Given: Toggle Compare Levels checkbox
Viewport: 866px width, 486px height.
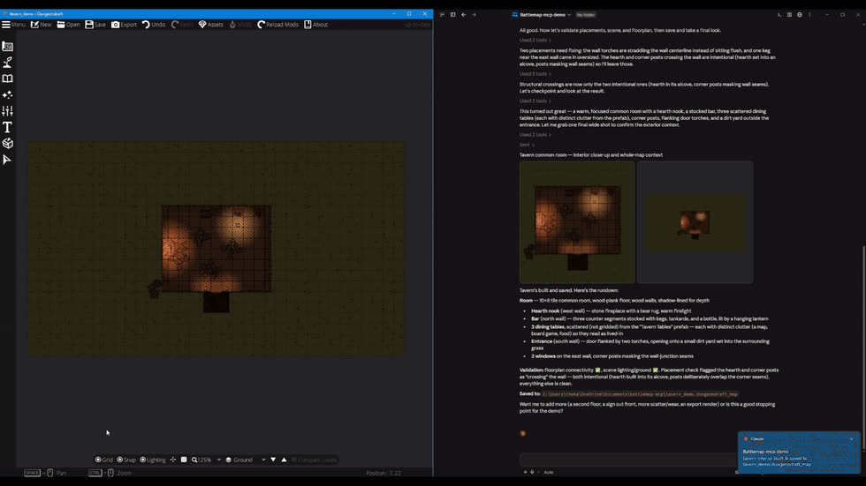Looking at the screenshot, I should coord(314,460).
